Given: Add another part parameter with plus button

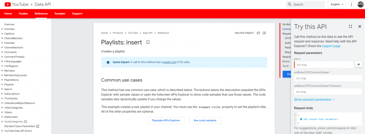Looking at the screenshot, I should (359, 65).
